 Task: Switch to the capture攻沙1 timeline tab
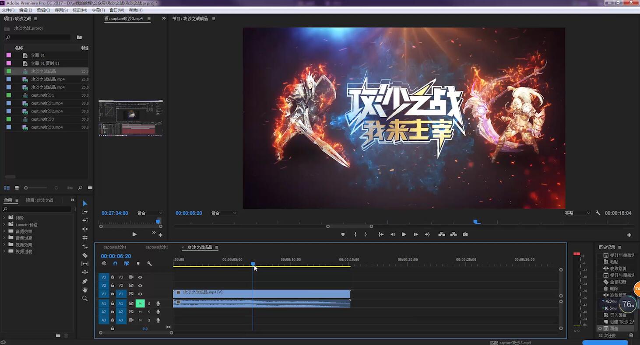[115, 247]
